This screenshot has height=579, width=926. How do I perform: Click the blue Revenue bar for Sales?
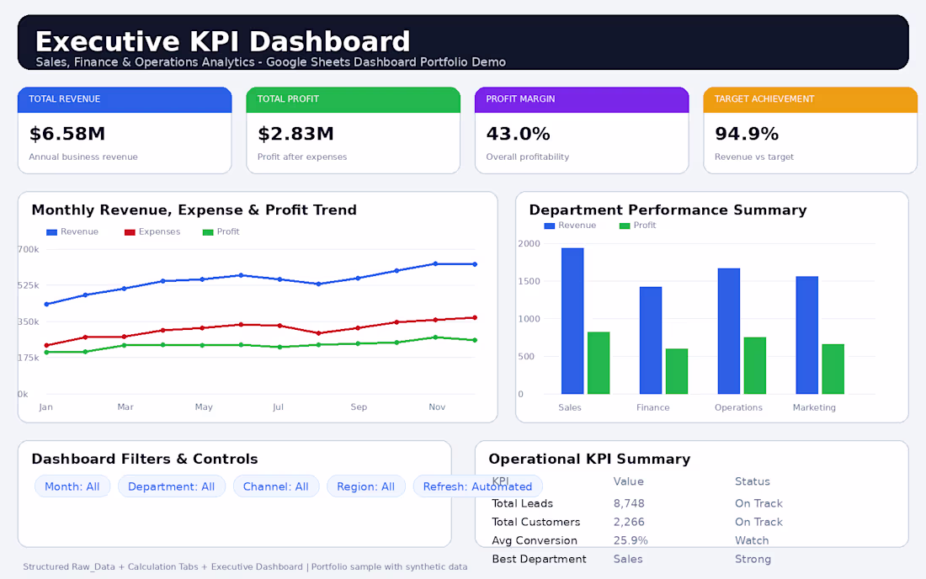point(572,321)
